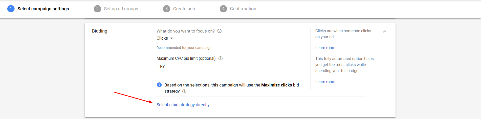This screenshot has height=119, width=481.
Task: Open the Clicks focus dropdown
Action: pos(165,38)
